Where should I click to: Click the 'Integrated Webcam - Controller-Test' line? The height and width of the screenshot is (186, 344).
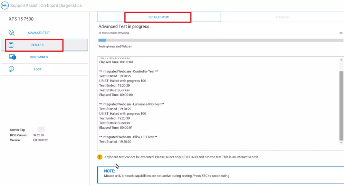click(129, 72)
